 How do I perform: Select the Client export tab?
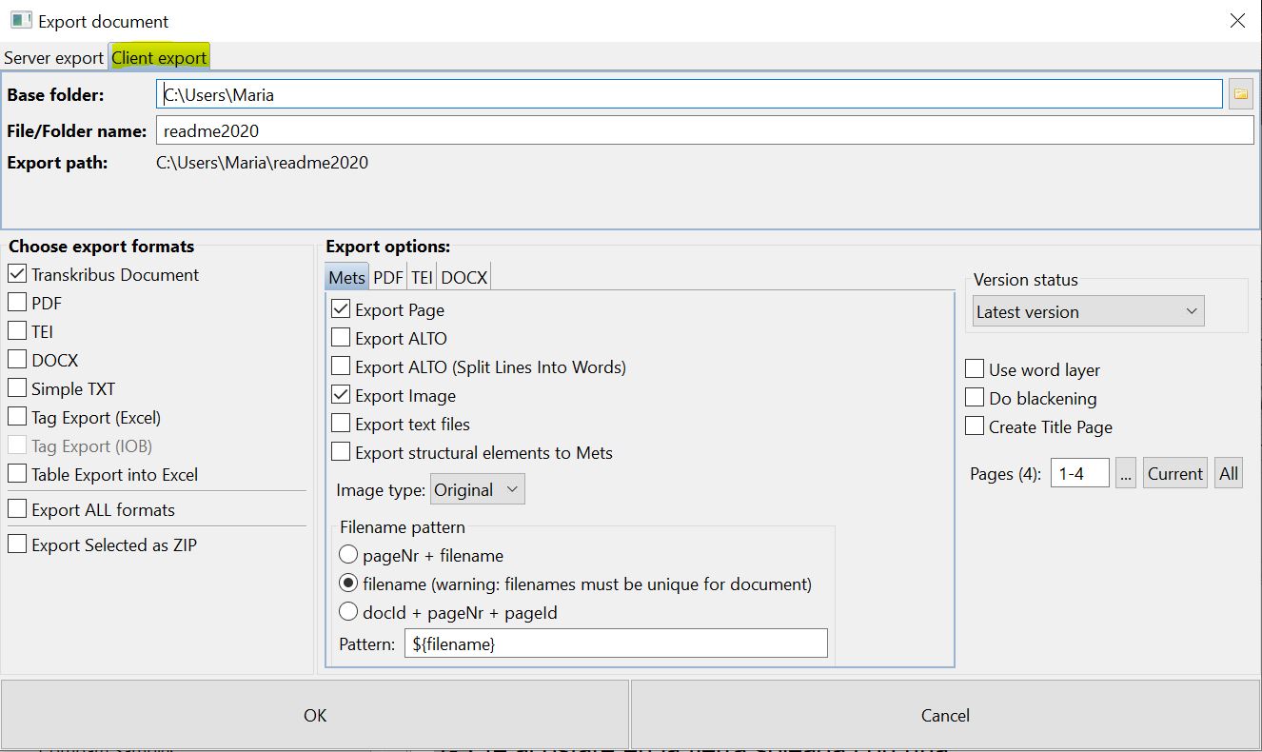[x=159, y=57]
